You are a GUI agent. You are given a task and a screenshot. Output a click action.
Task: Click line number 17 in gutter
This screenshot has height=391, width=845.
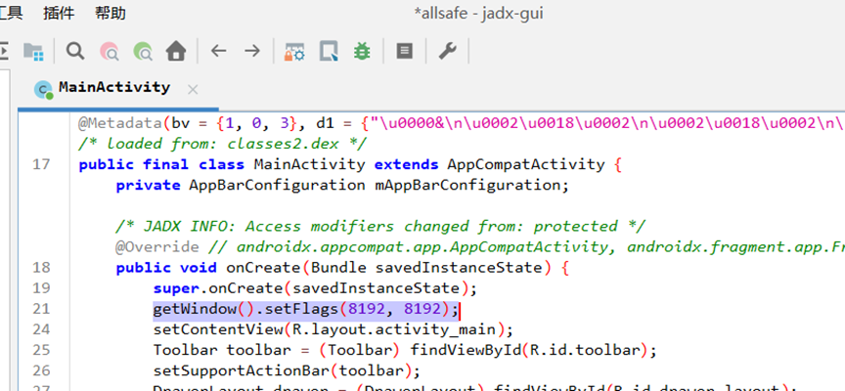[x=41, y=164]
